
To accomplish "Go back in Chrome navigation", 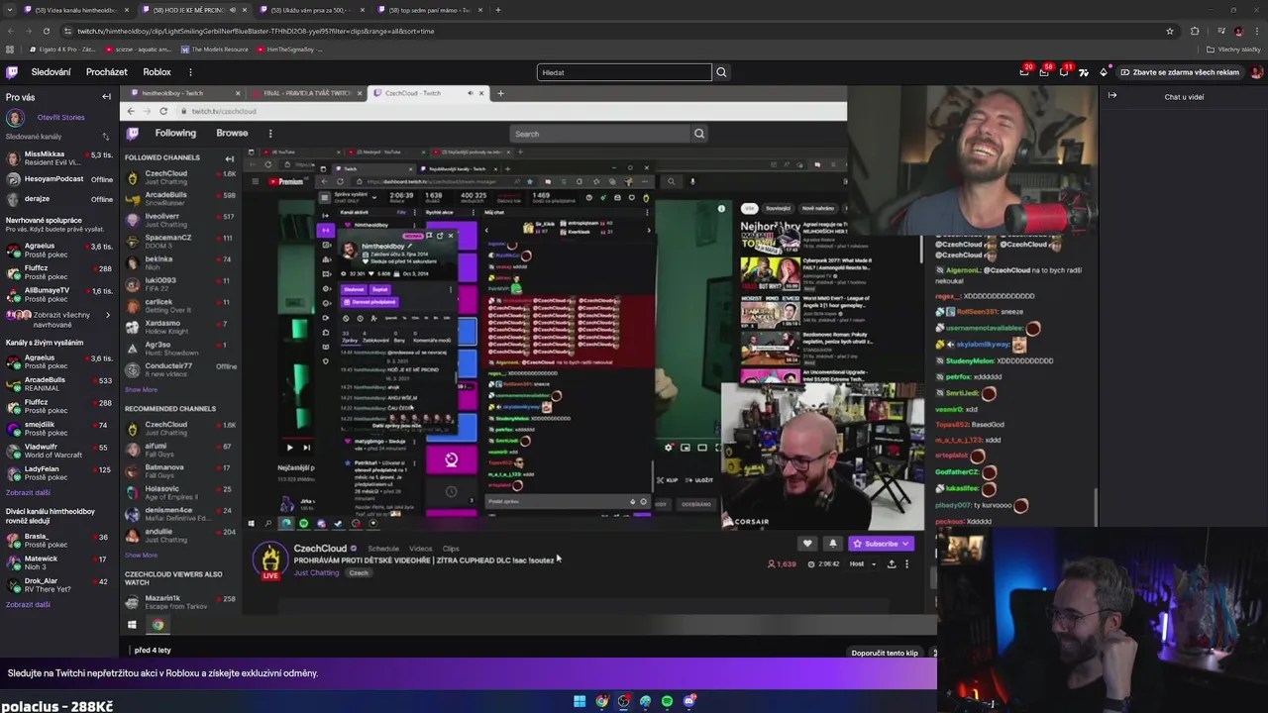I will pos(10,31).
